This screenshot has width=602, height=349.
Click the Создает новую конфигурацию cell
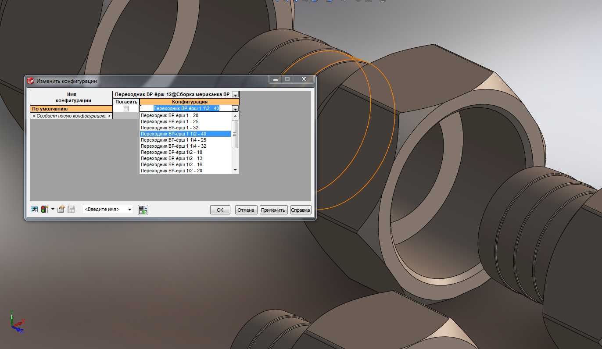71,116
